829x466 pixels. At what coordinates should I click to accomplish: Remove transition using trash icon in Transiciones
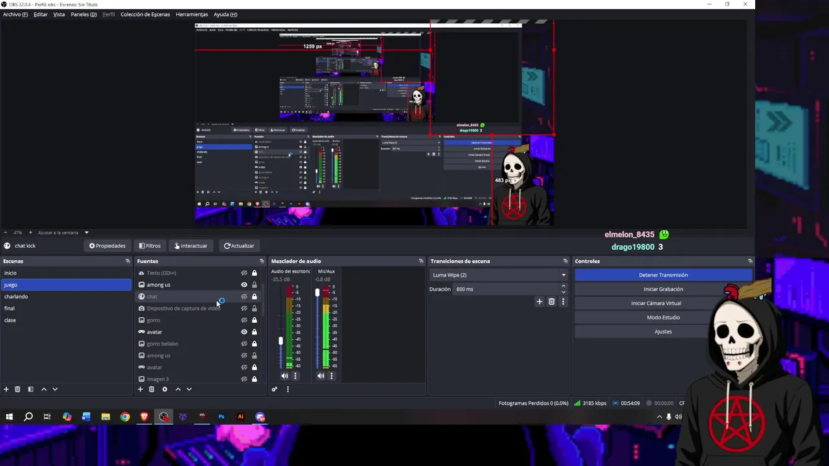point(552,302)
